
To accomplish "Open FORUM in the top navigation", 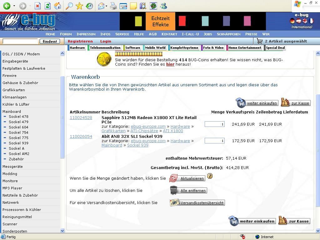I will point(66,34).
